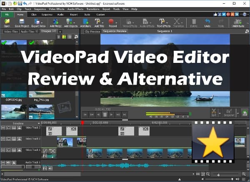Toggle visibility eye of Video Track 2

(x=8, y=139)
